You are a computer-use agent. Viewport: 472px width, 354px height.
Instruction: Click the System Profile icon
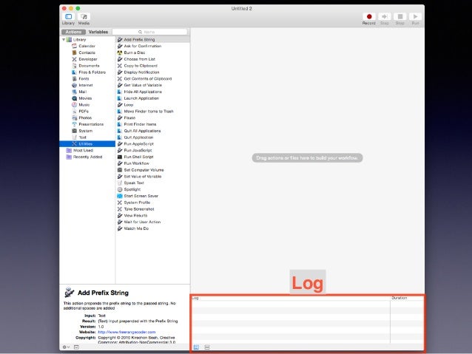point(120,202)
